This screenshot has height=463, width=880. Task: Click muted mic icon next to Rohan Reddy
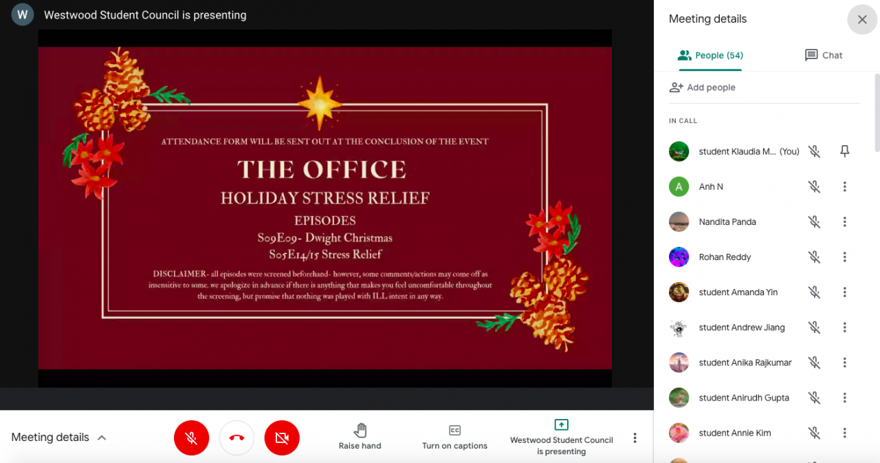tap(815, 257)
